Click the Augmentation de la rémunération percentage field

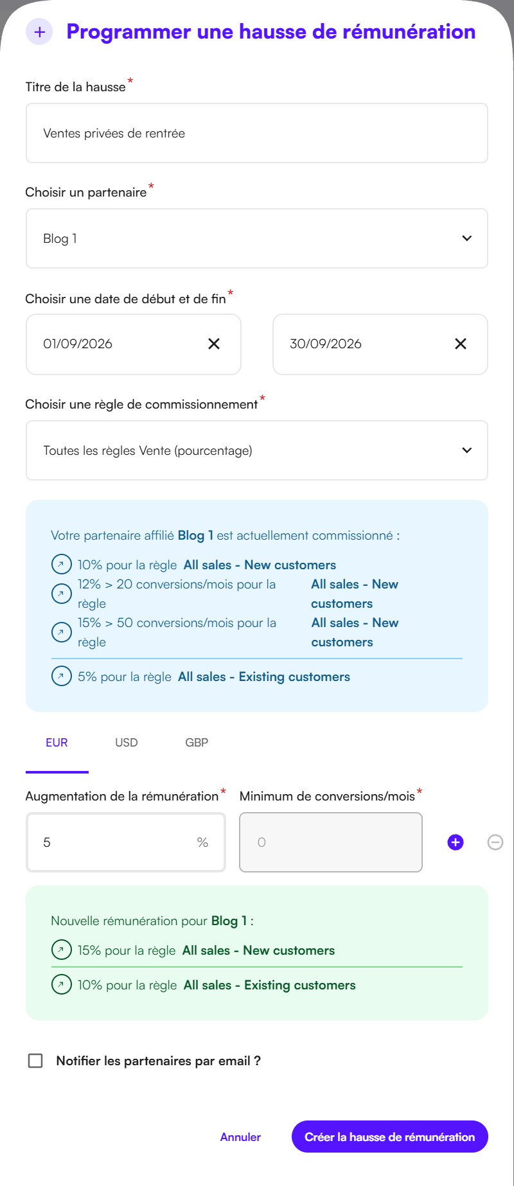coord(126,842)
